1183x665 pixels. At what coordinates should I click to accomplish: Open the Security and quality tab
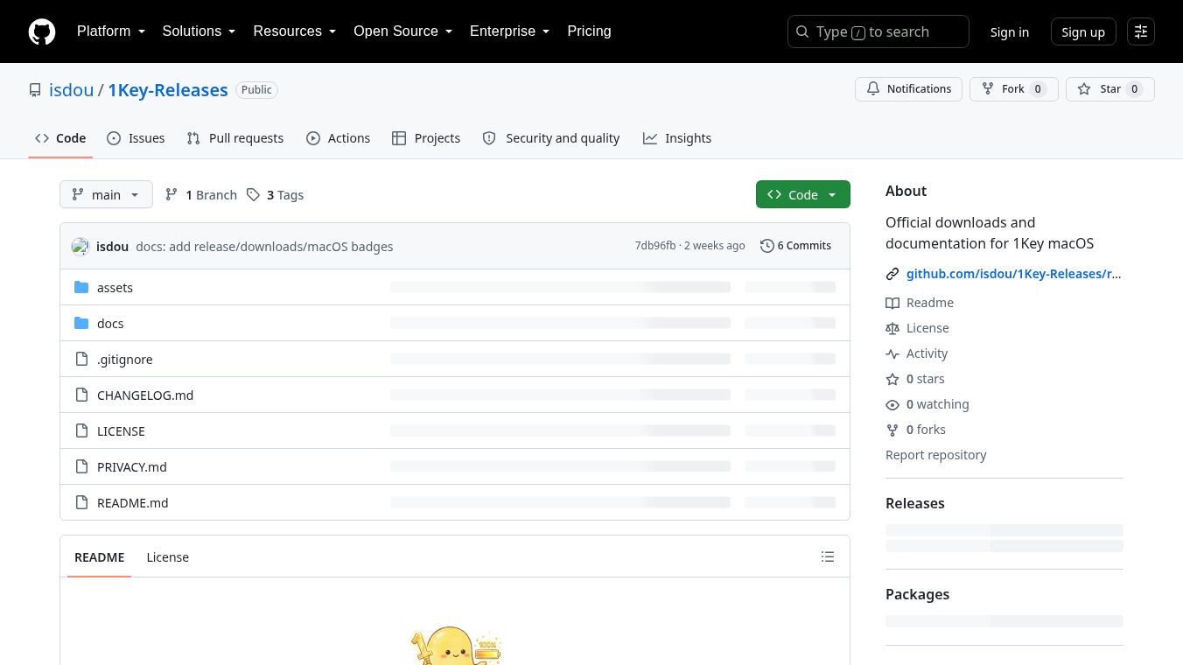point(551,138)
